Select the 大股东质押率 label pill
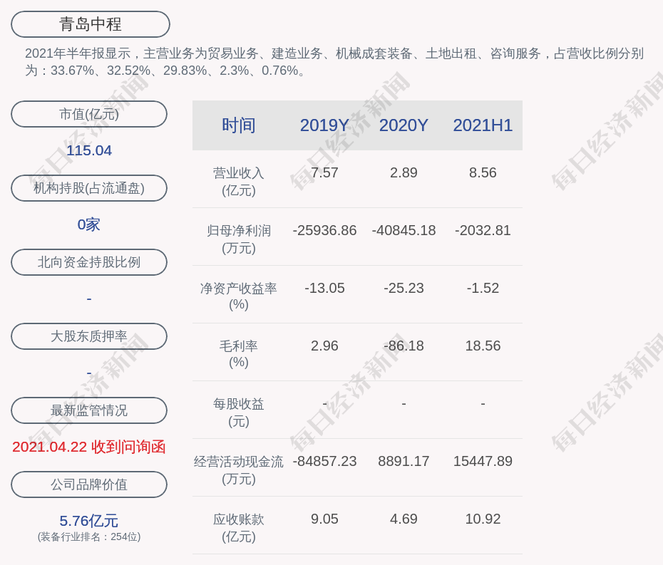Viewport: 663px width, 565px height. pyautogui.click(x=89, y=336)
